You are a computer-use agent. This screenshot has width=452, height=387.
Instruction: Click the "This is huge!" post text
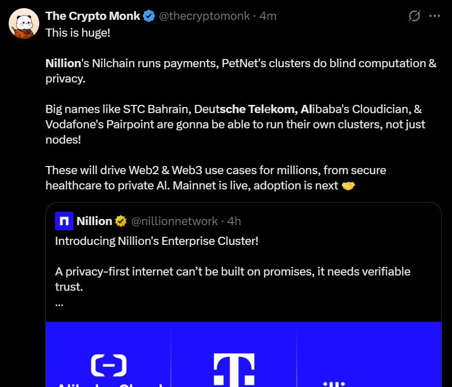point(77,33)
